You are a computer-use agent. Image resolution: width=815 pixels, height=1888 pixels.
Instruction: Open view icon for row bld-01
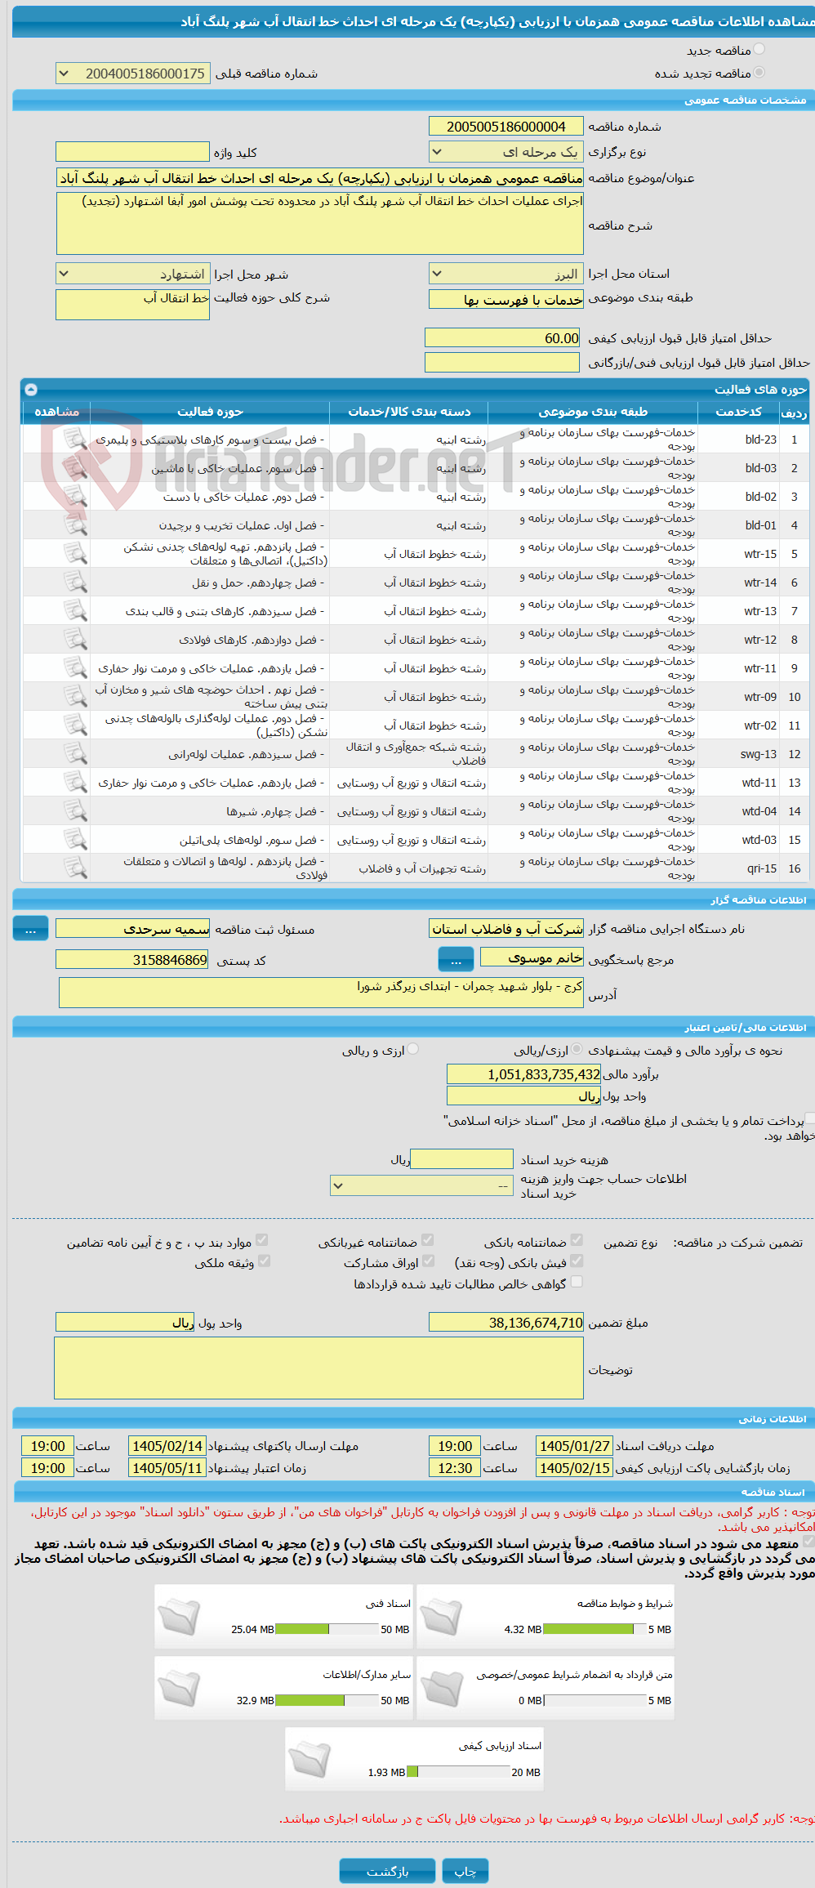pos(75,525)
